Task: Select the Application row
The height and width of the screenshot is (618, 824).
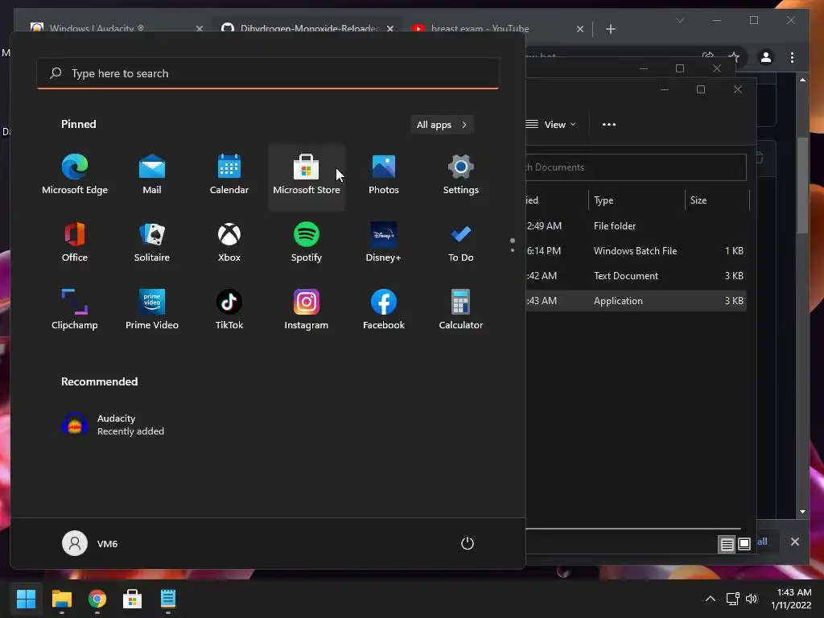Action: [x=636, y=301]
